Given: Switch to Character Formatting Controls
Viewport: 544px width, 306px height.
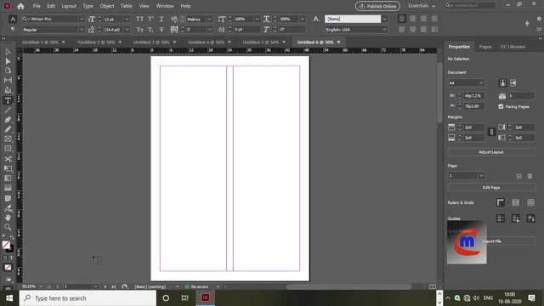Looking at the screenshot, I should pyautogui.click(x=13, y=19).
